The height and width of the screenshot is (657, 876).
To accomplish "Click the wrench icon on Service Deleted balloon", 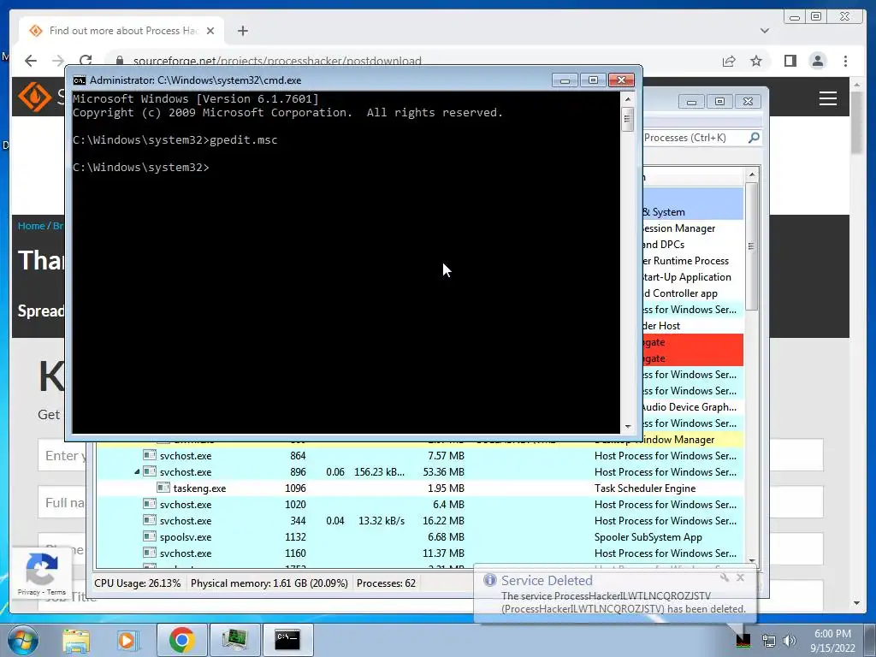I will (725, 577).
